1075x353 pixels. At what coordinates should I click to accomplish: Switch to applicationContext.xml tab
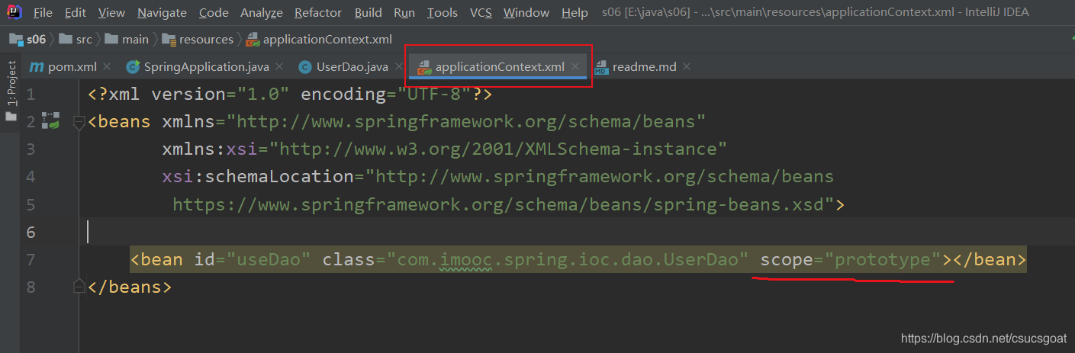500,67
